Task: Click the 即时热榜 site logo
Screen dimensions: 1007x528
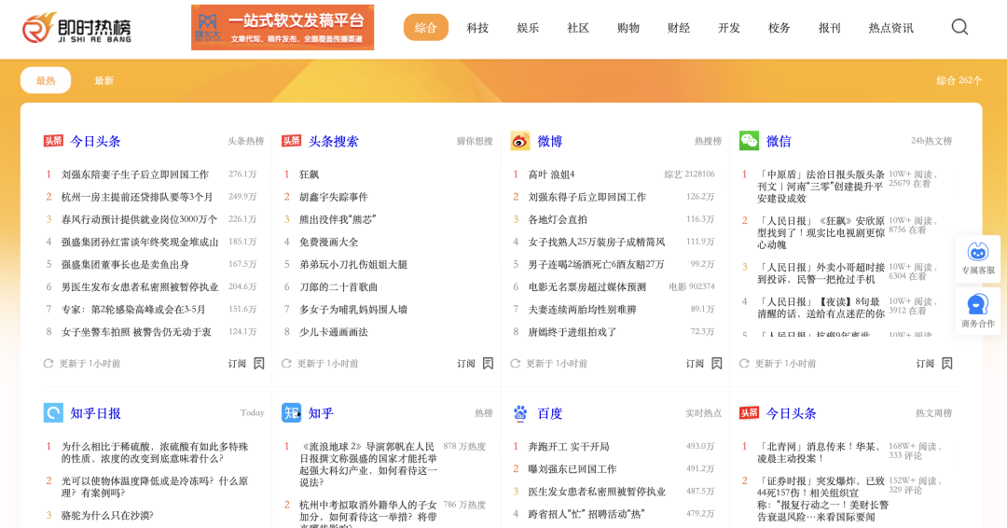Action: 76,28
